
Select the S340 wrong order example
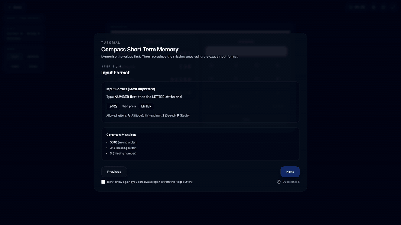pos(123,142)
